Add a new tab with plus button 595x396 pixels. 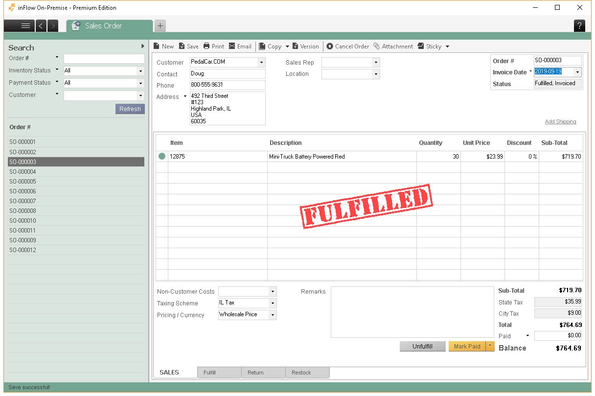click(x=160, y=26)
